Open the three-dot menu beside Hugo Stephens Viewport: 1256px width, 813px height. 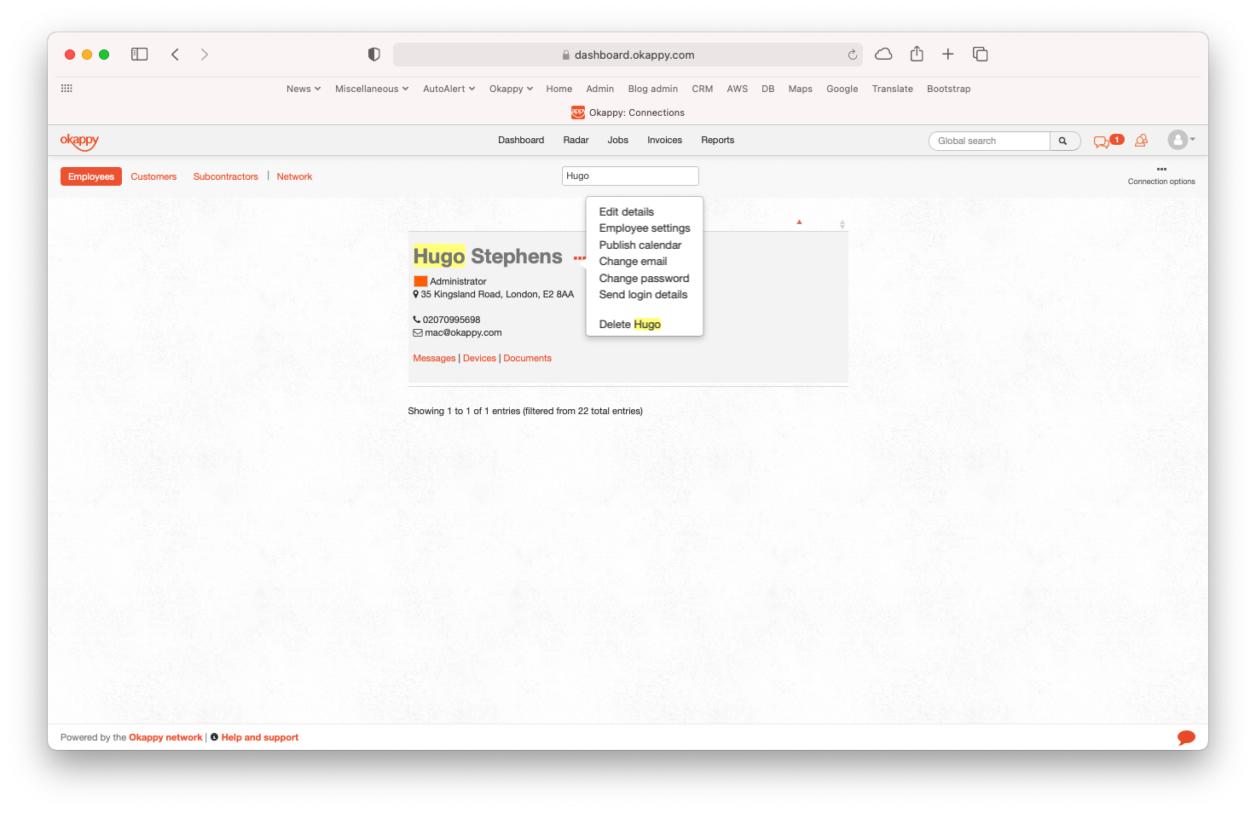pos(579,258)
